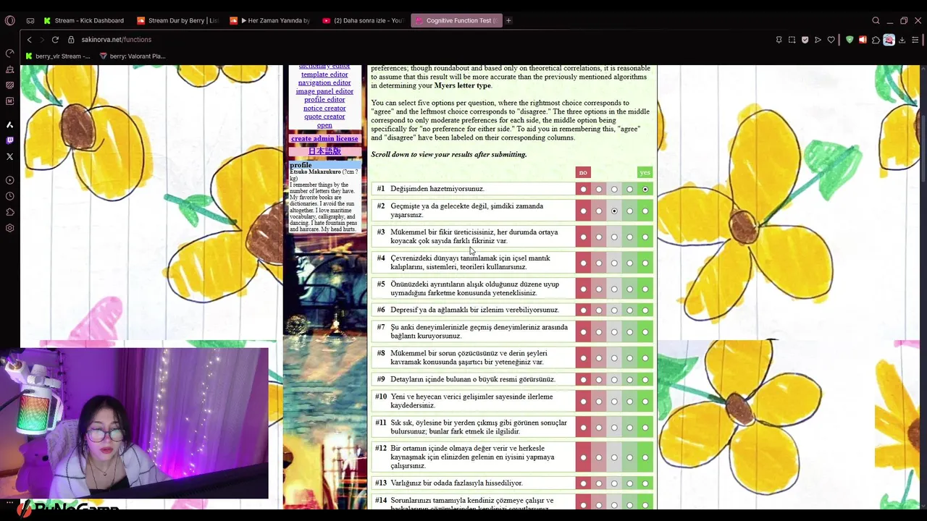
Task: Select 'no' radio for question #5
Action: pos(583,289)
